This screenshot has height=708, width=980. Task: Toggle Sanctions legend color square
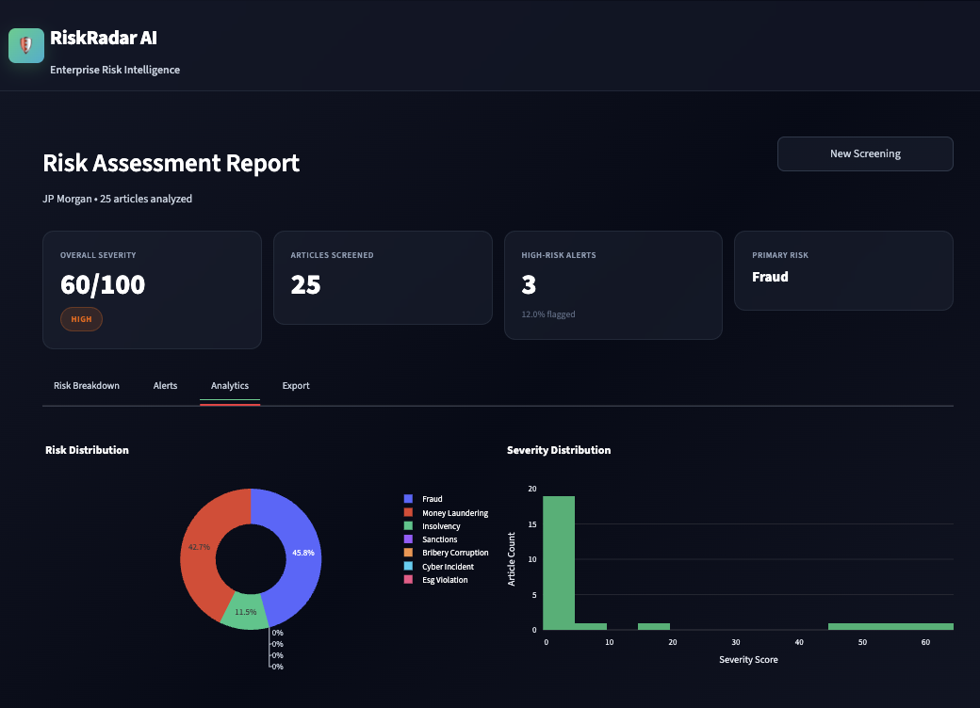click(x=408, y=539)
